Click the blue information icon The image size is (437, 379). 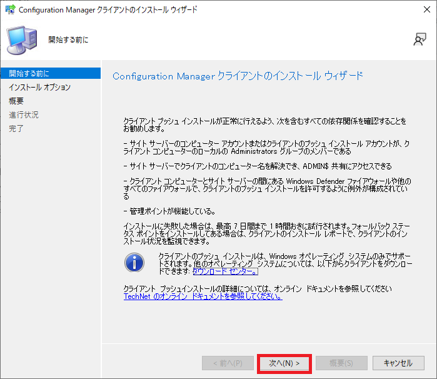point(134,262)
